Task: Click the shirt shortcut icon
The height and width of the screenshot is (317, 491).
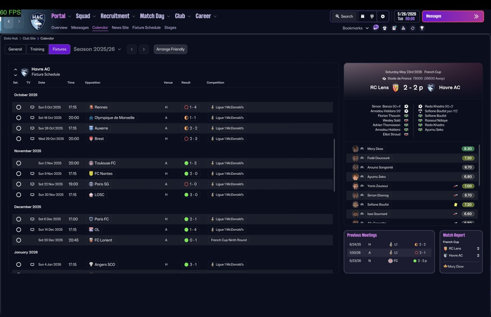Action: pyautogui.click(x=385, y=28)
